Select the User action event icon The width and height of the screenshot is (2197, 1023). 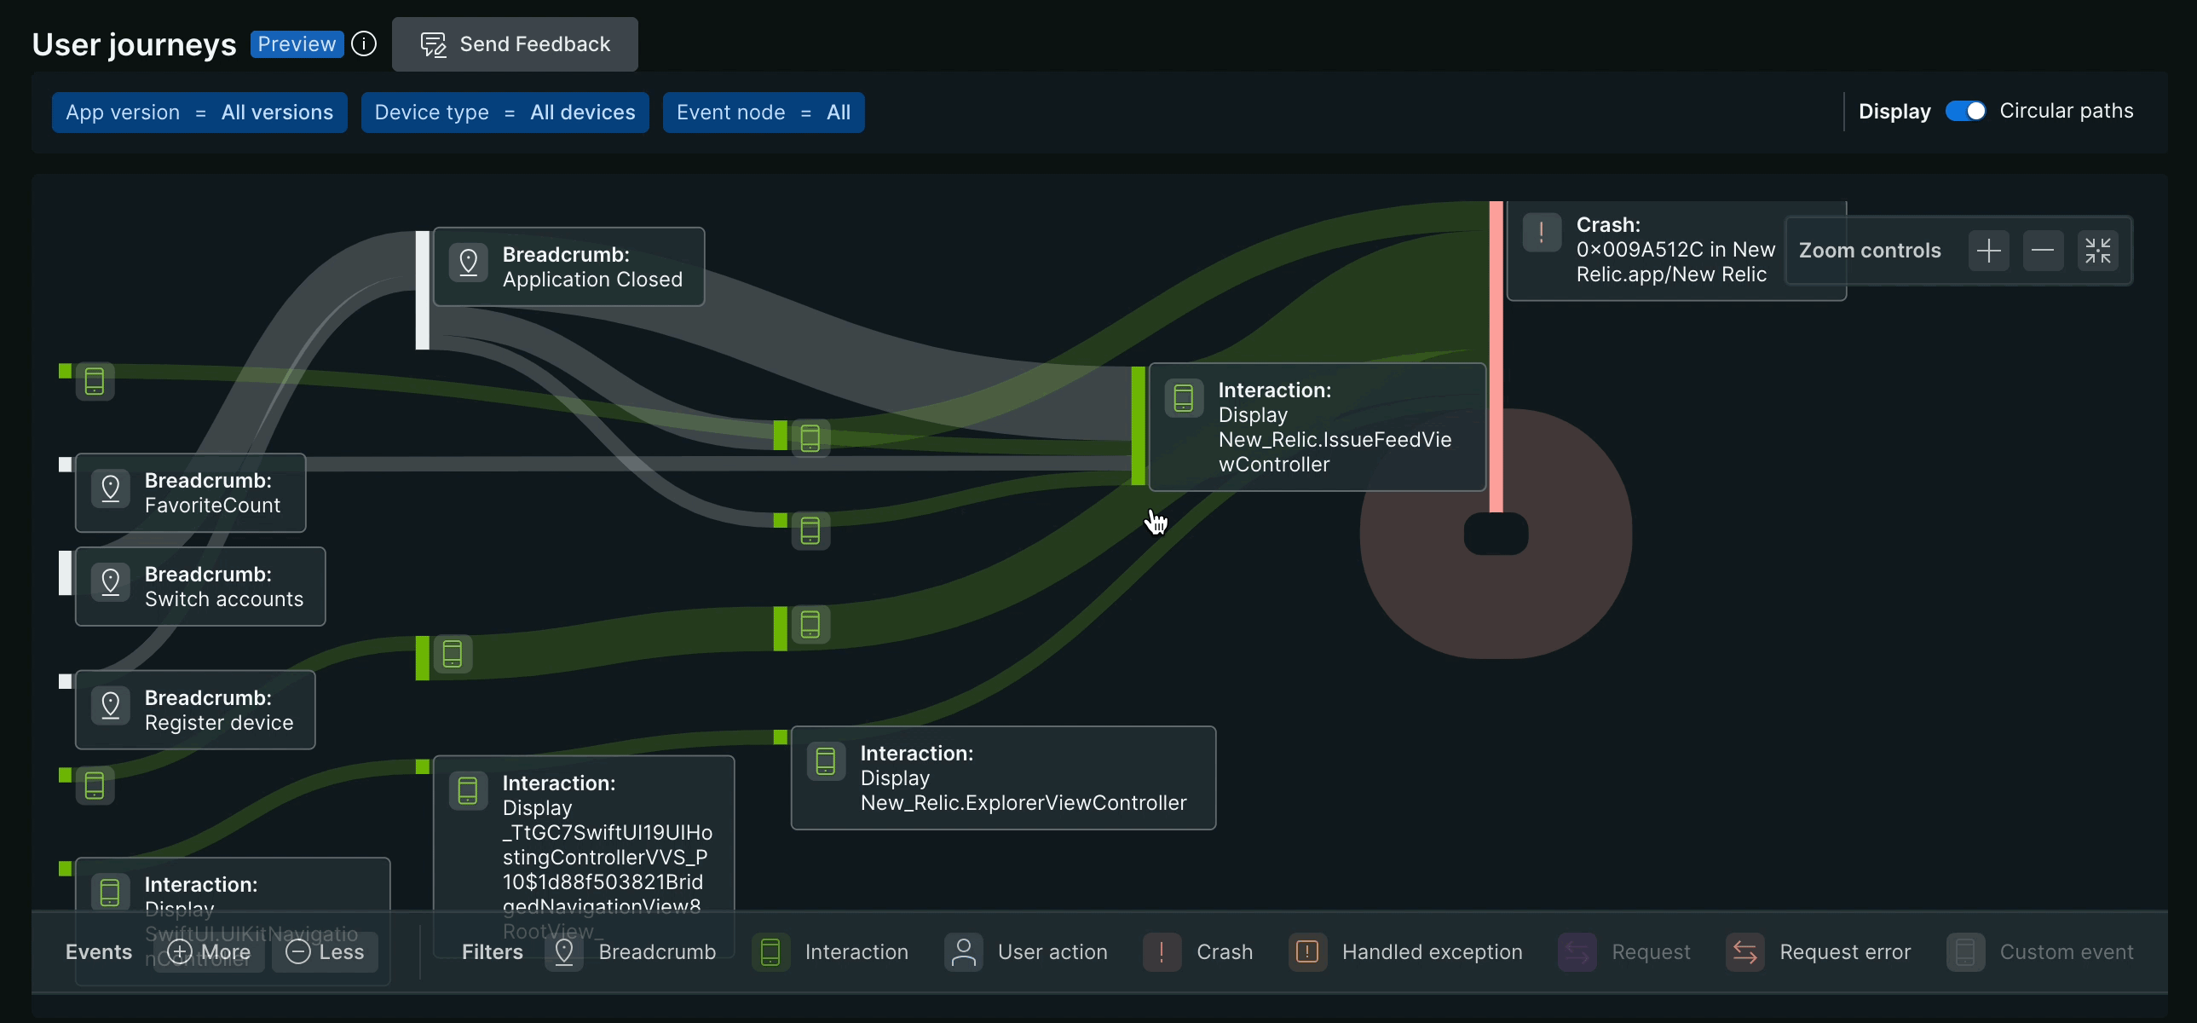(963, 951)
